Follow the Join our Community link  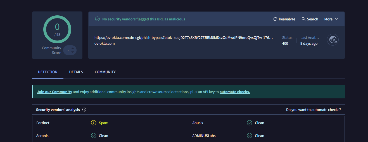coord(54,92)
